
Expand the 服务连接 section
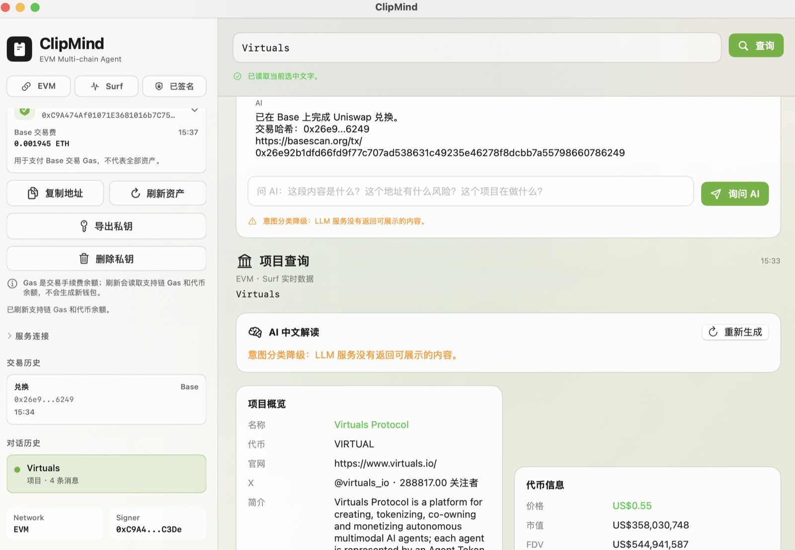click(28, 336)
